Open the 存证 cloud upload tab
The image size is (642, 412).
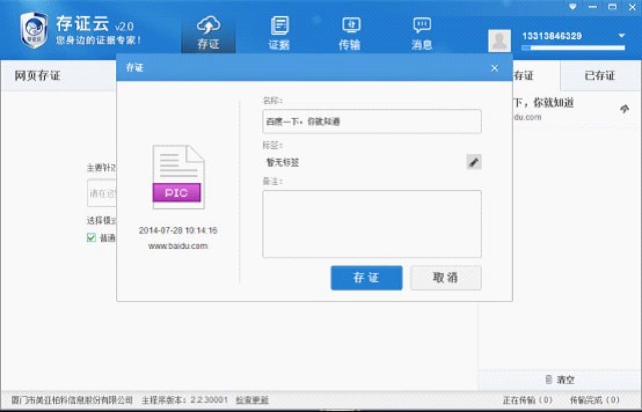click(x=208, y=34)
